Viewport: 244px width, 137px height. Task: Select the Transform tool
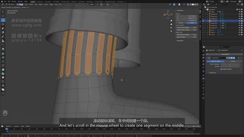pyautogui.click(x=3, y=32)
